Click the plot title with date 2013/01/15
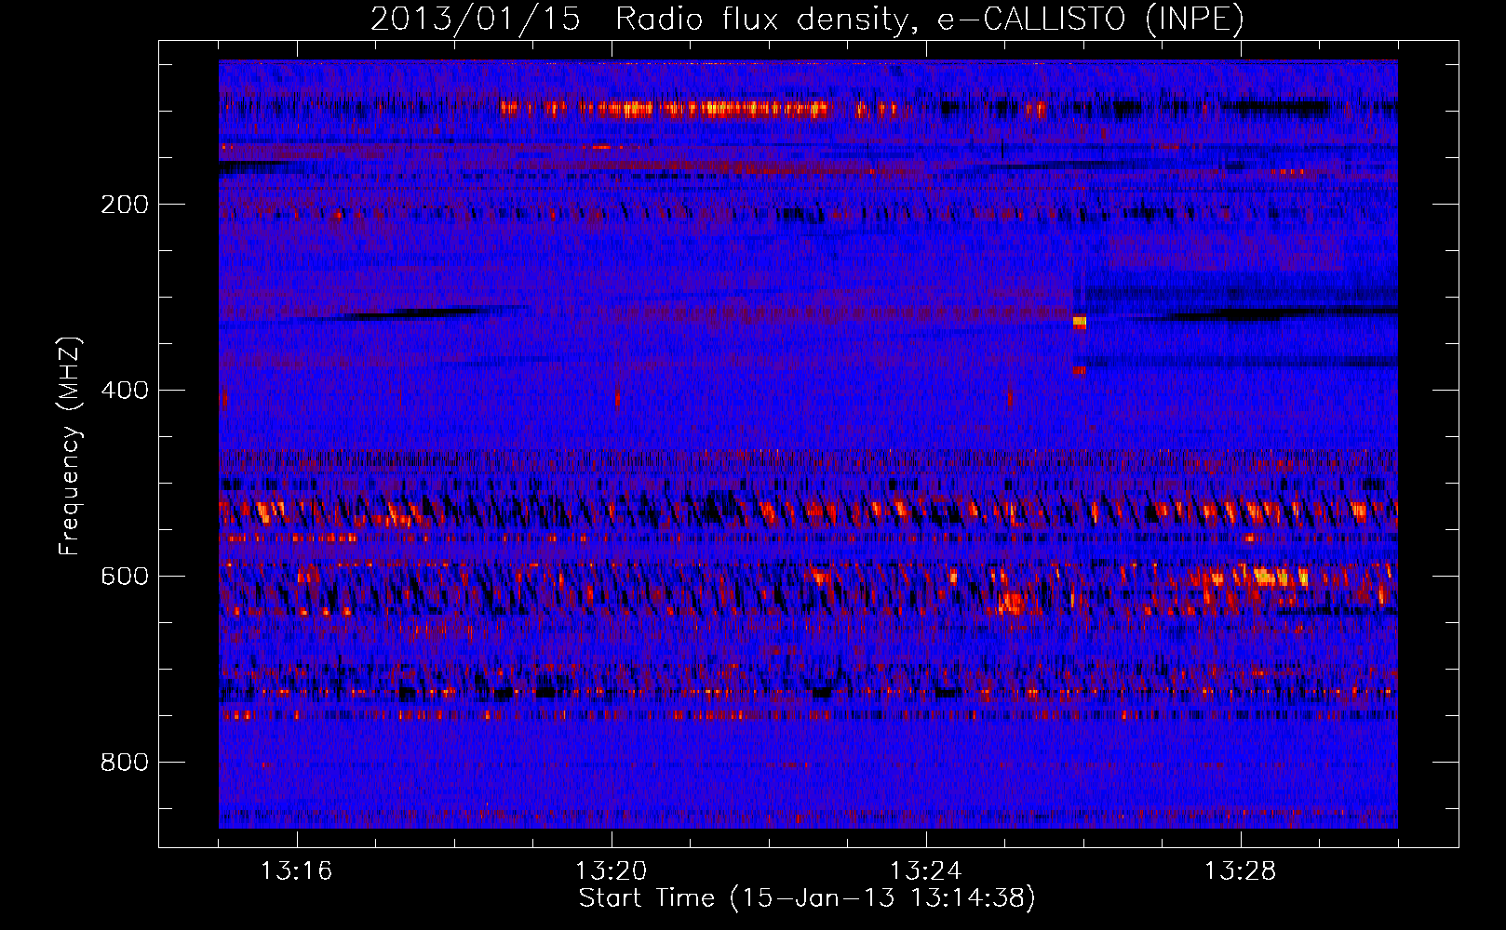This screenshot has width=1506, height=930. point(807,19)
